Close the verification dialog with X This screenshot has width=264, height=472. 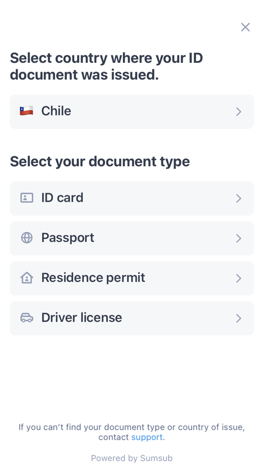245,27
